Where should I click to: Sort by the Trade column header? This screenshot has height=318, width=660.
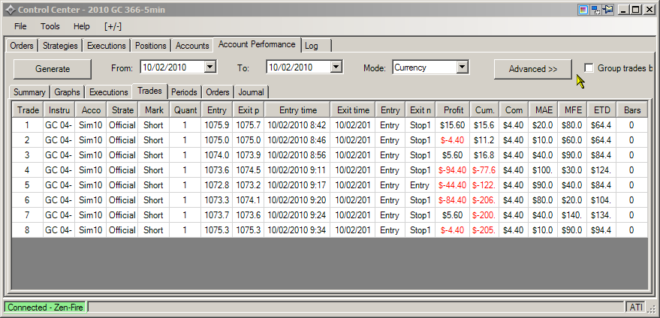pyautogui.click(x=28, y=110)
